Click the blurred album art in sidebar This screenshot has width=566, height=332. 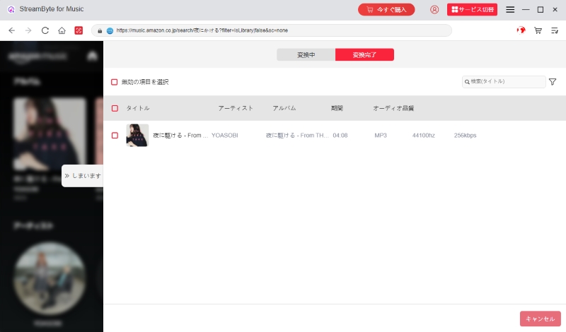pyautogui.click(x=50, y=134)
